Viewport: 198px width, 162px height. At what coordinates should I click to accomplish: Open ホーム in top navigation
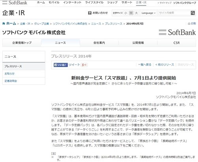tap(41, 2)
